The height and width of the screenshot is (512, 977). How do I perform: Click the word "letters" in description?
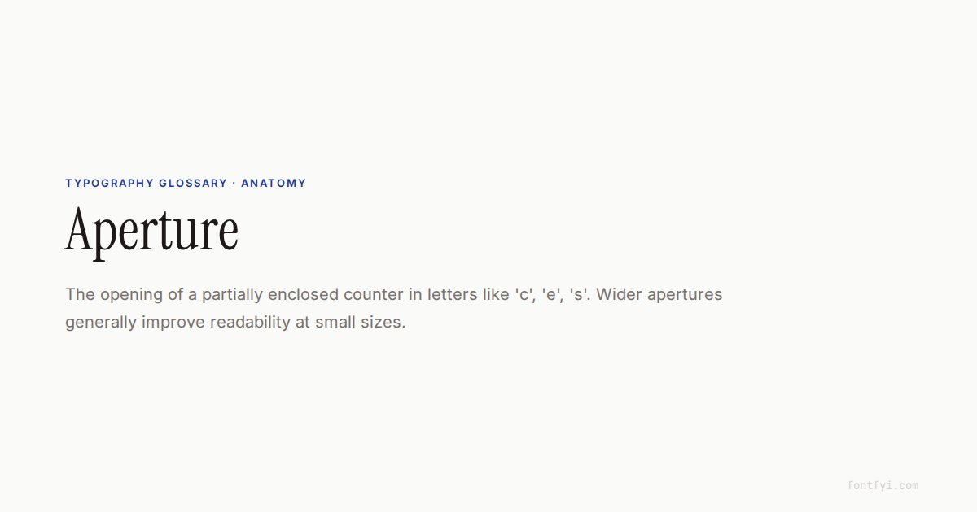pos(453,294)
